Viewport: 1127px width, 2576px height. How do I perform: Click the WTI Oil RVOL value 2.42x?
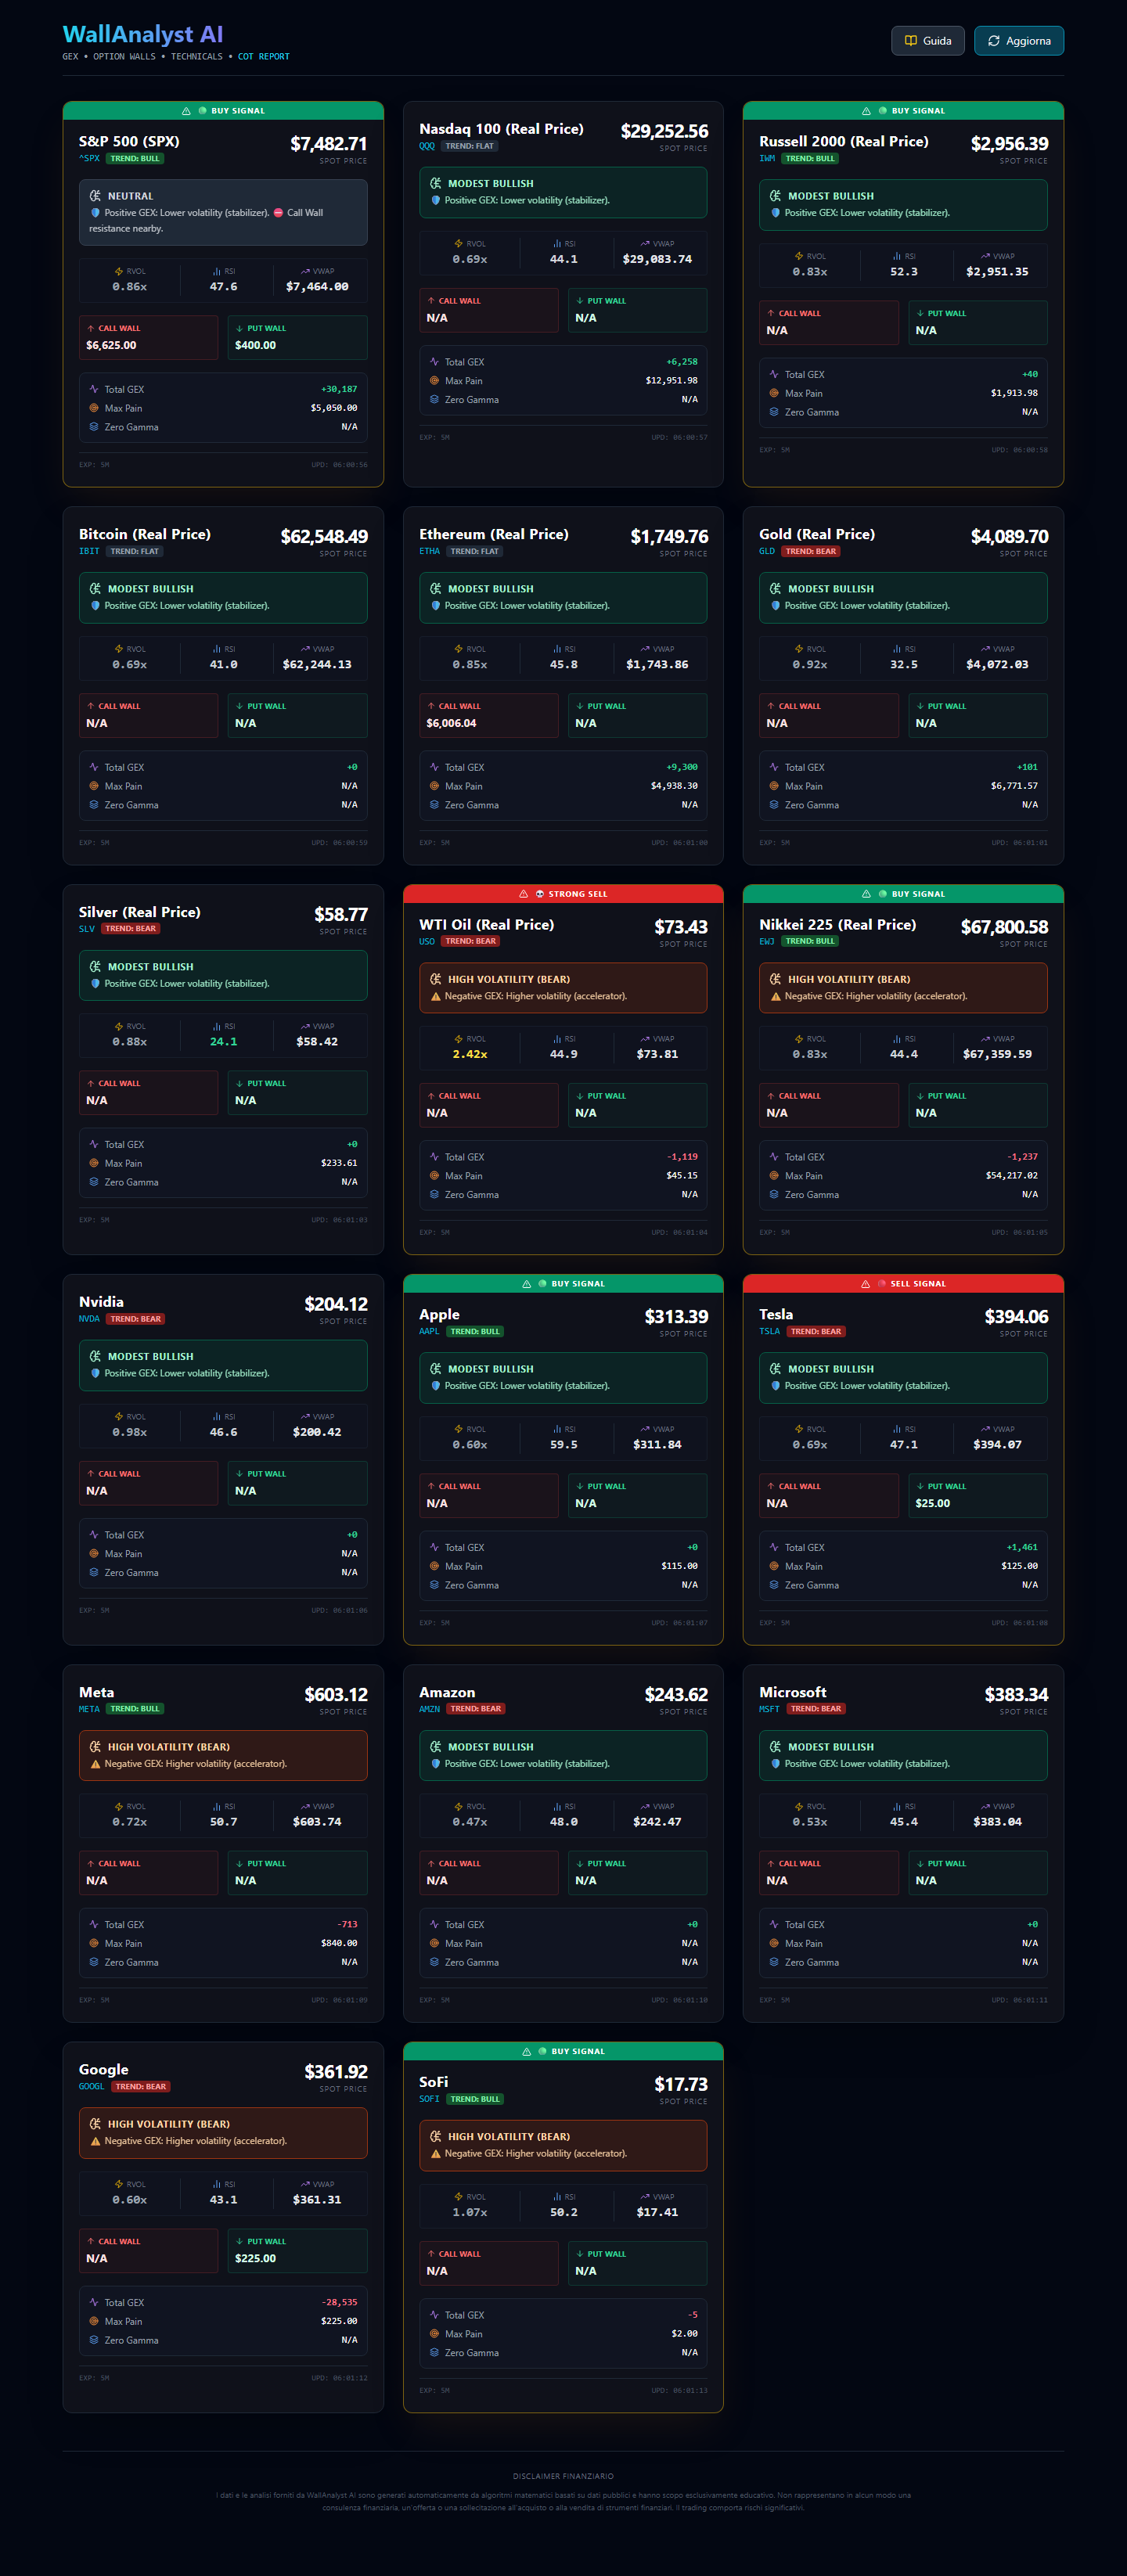470,1054
